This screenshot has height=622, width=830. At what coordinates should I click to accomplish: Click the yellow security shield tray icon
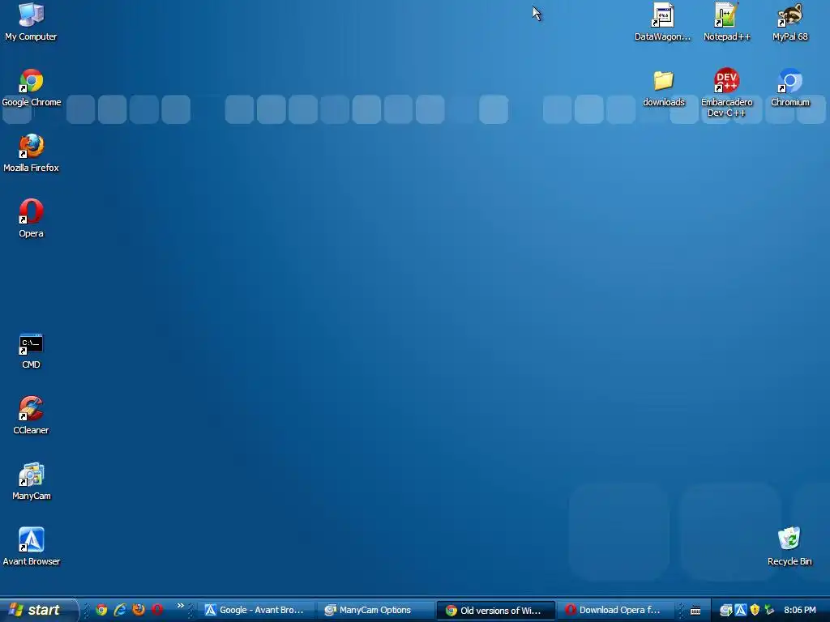click(x=755, y=610)
